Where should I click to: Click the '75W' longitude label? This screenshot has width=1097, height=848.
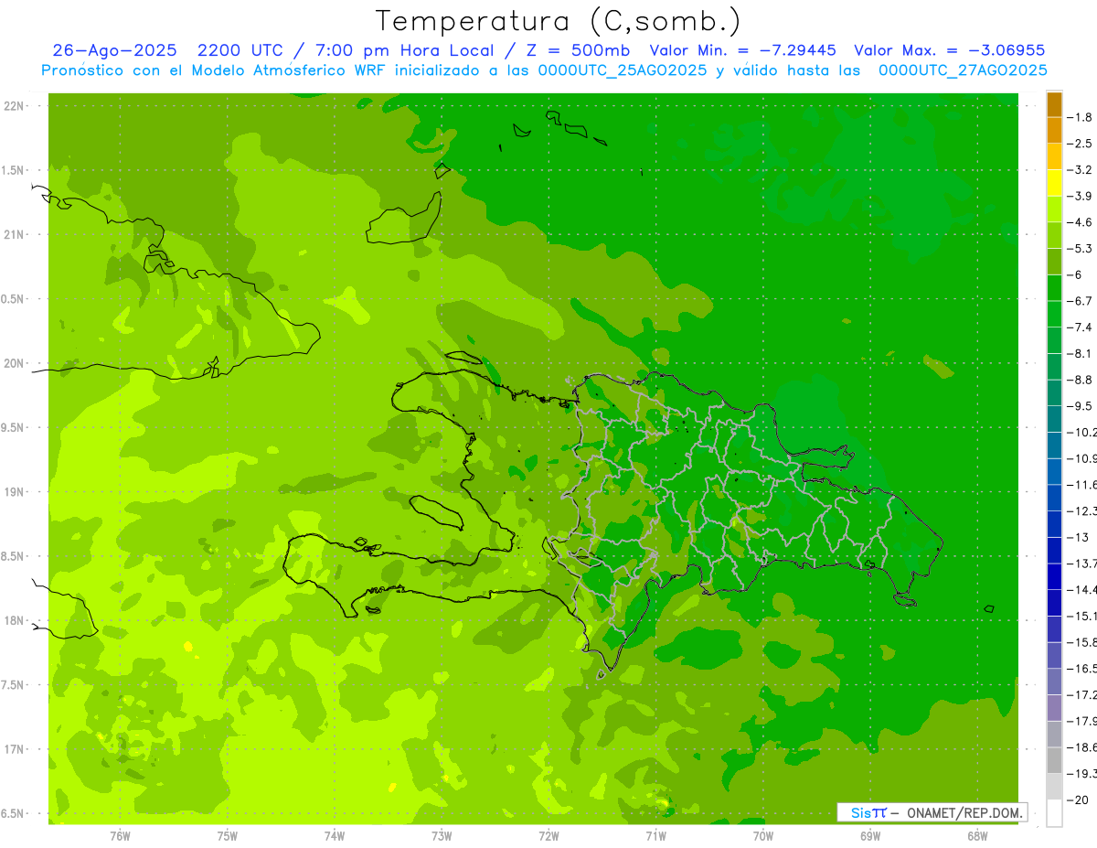pos(227,836)
